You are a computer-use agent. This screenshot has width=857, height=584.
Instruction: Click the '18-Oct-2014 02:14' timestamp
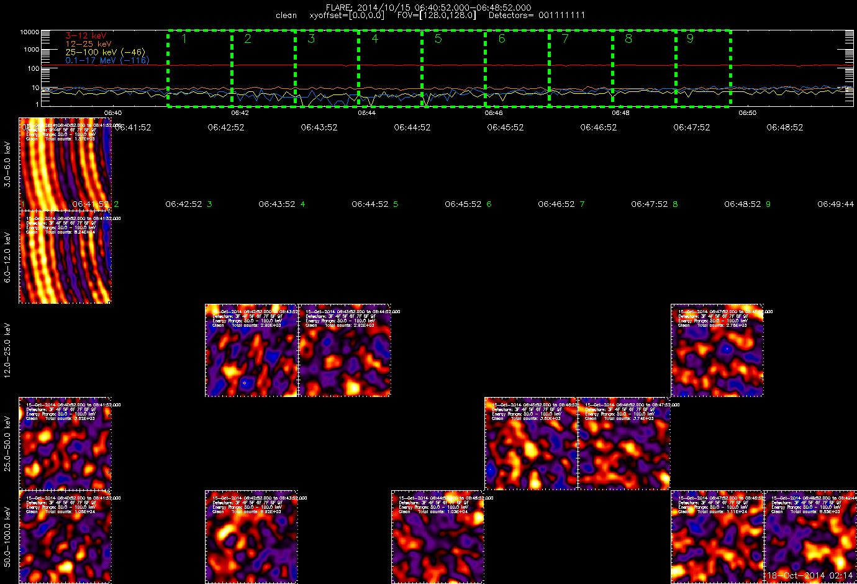(x=810, y=575)
